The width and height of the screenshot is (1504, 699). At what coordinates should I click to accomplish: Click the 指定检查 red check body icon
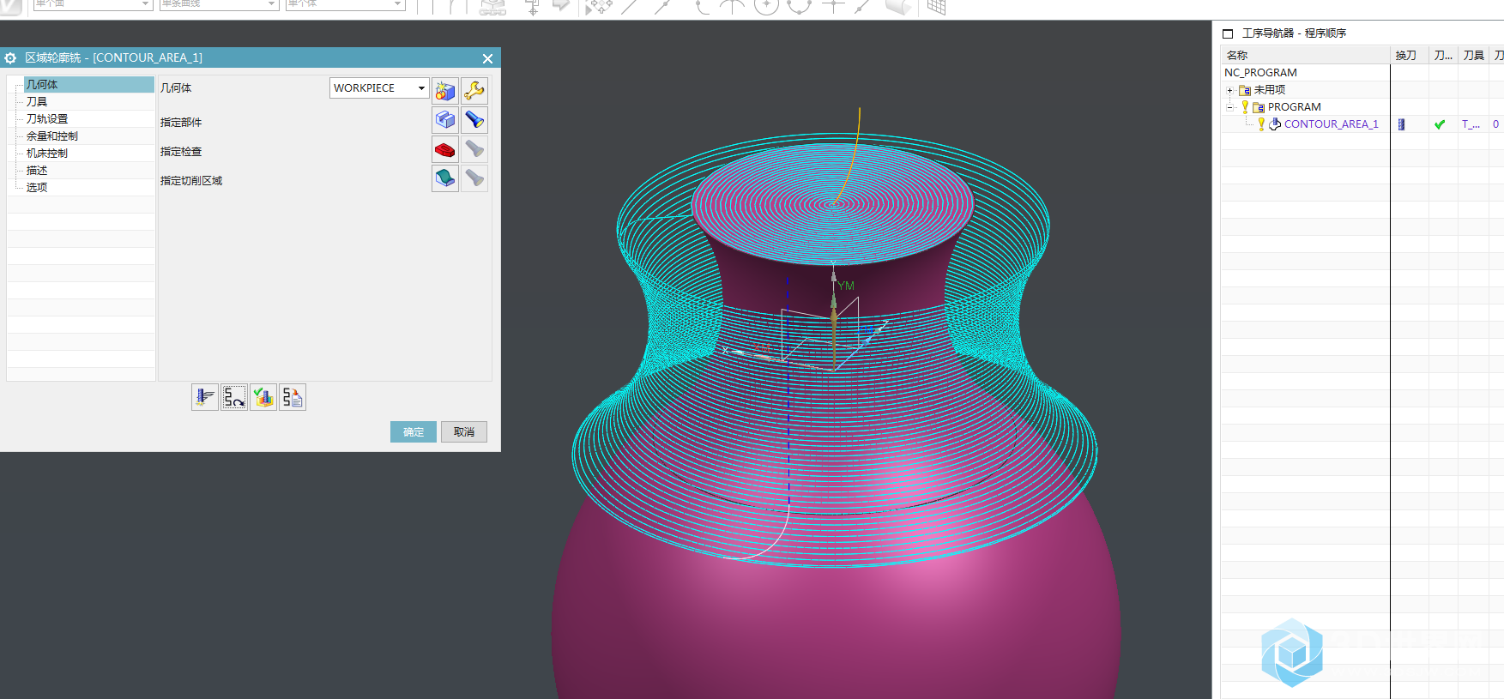445,149
